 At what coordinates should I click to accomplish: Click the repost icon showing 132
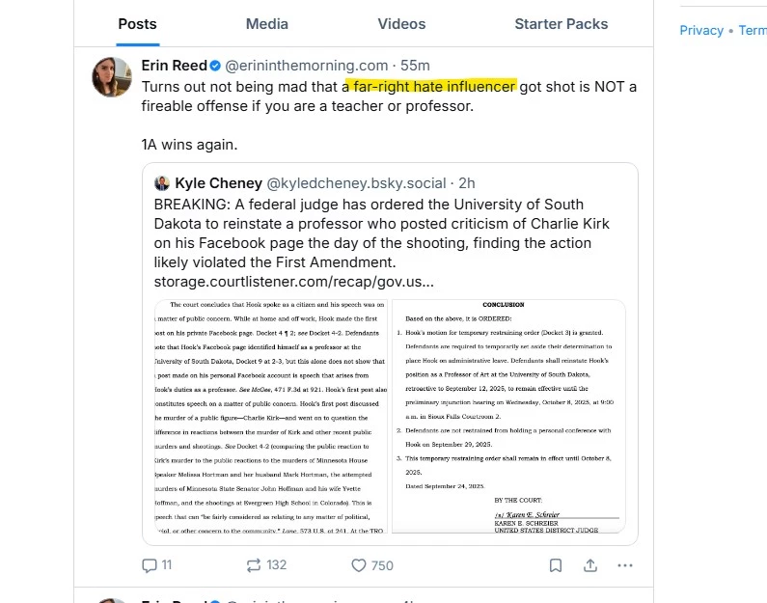tap(255, 565)
